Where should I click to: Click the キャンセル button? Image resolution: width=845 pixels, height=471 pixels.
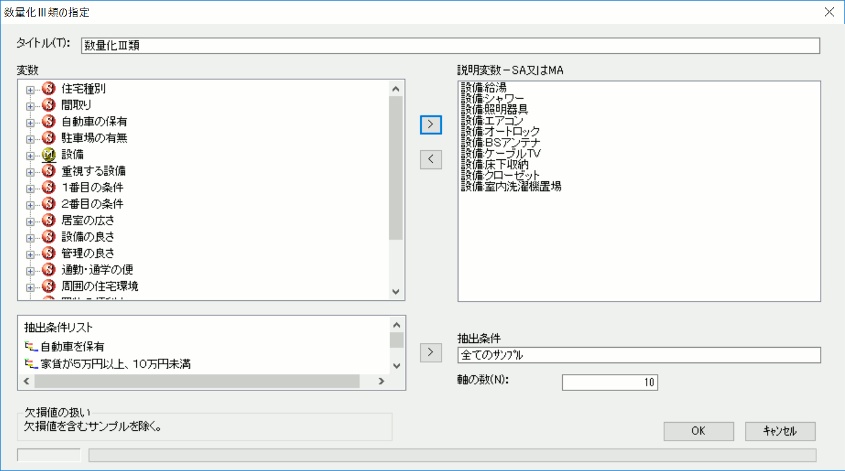coord(780,431)
